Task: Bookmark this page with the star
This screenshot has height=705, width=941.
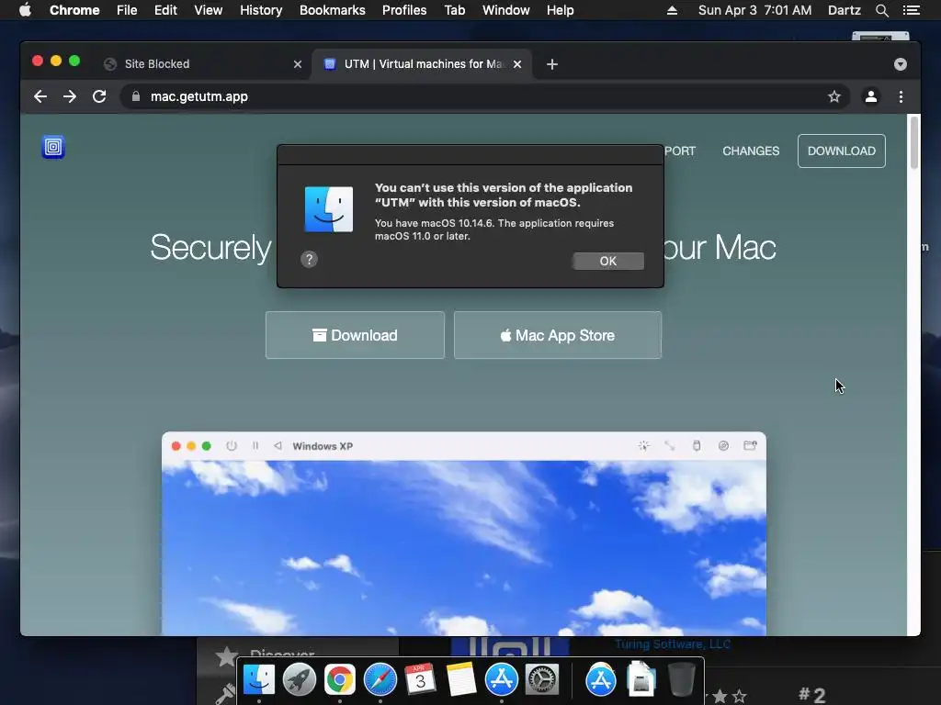Action: pyautogui.click(x=834, y=96)
